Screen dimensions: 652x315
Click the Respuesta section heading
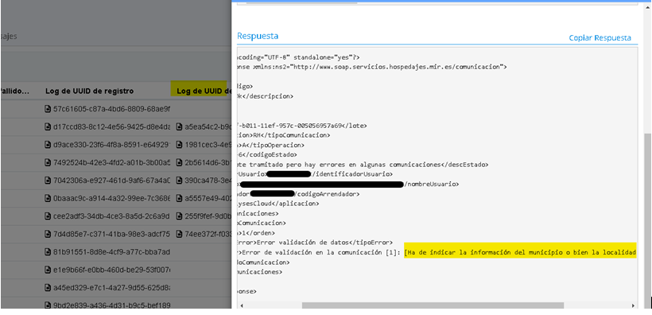click(258, 37)
